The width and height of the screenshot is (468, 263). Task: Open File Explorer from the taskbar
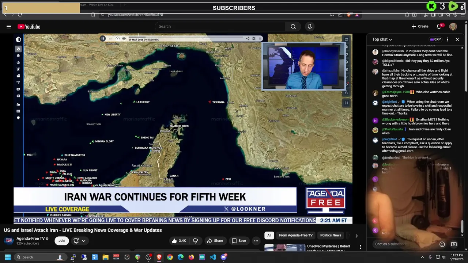click(x=105, y=257)
